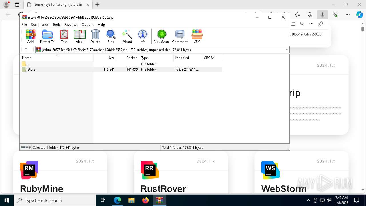Start VirusScan on the archive
Viewport: 366px width, 206px height.
[162, 37]
